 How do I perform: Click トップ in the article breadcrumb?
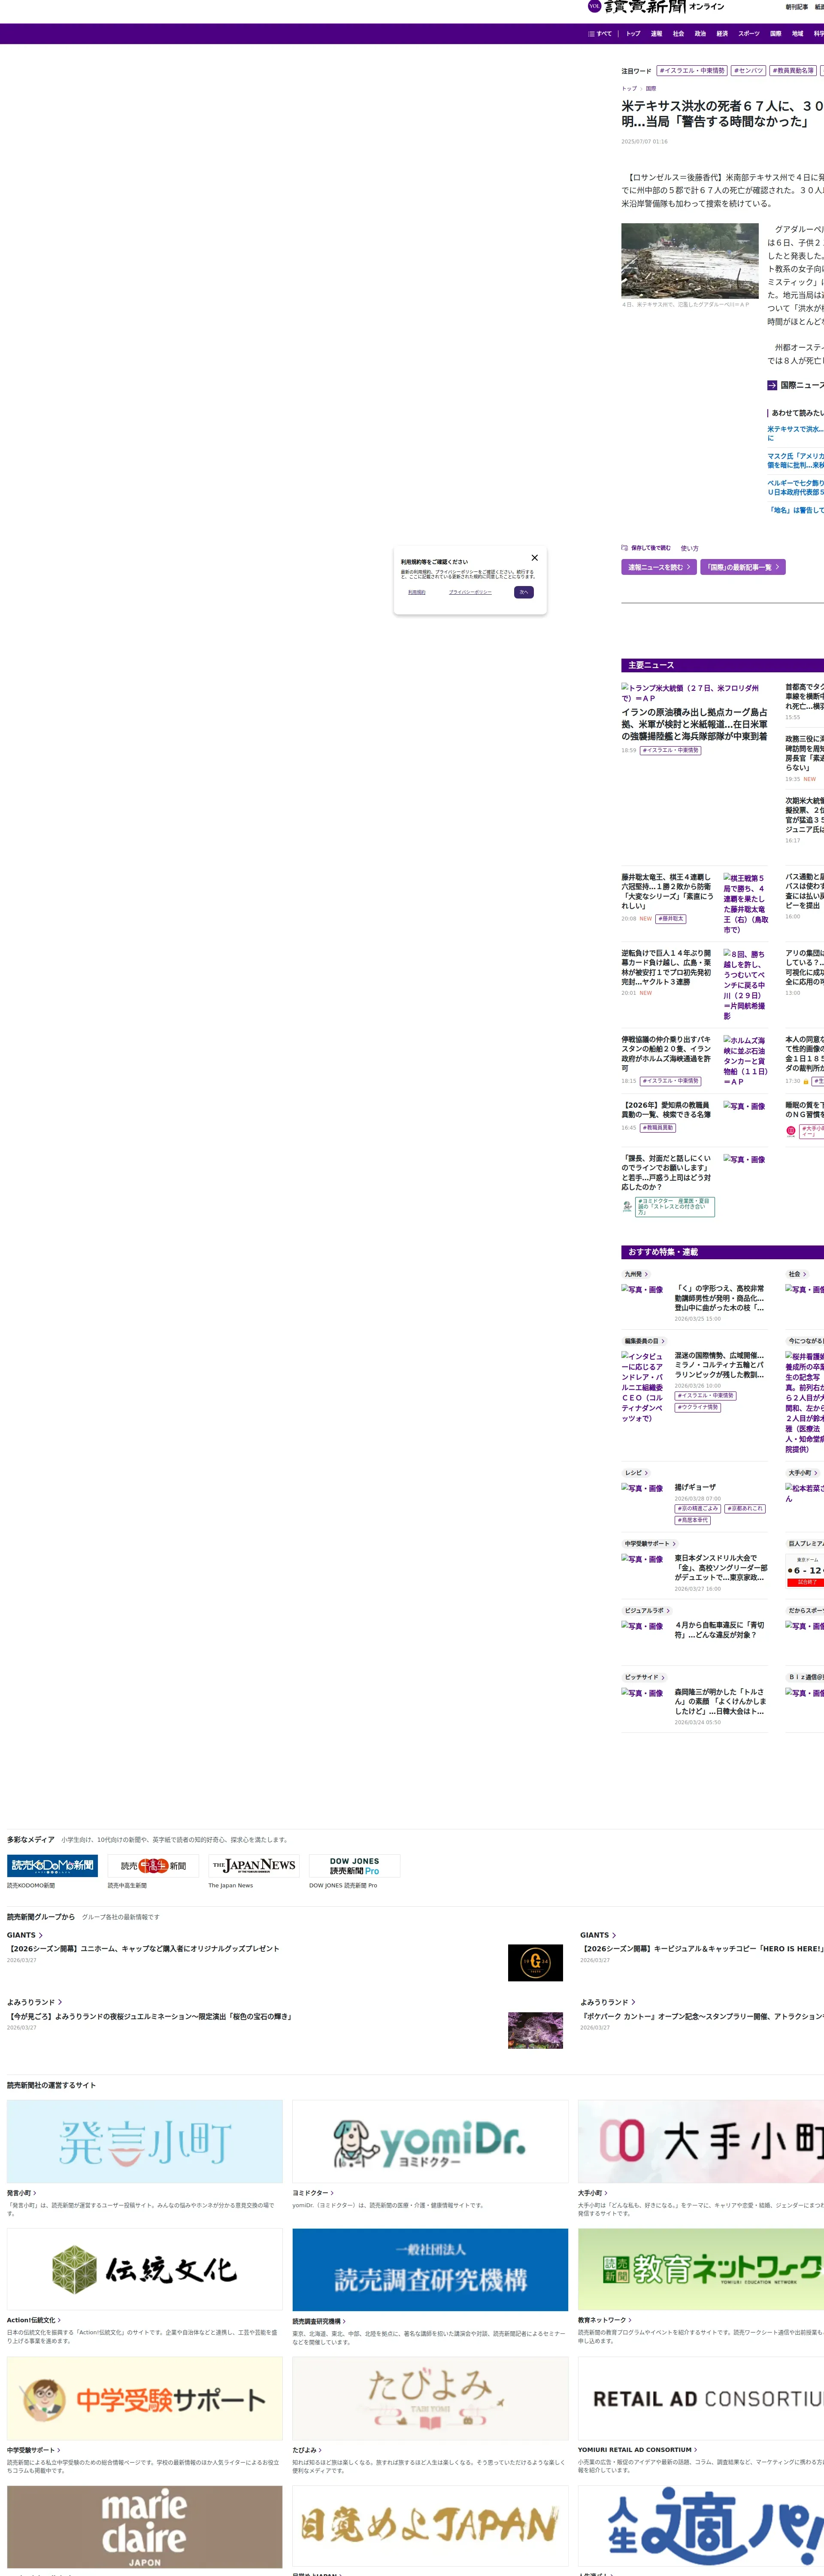tap(629, 89)
